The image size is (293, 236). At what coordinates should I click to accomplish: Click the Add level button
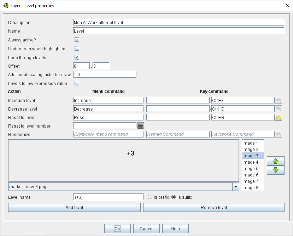tap(74, 207)
